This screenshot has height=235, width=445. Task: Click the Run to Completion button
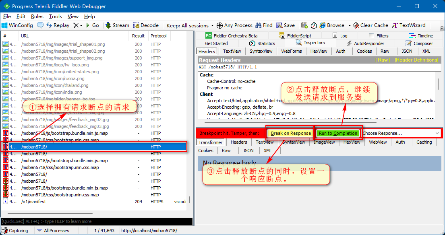pyautogui.click(x=338, y=133)
